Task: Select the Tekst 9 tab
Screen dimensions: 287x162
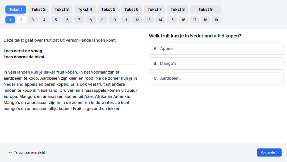Action: (x=205, y=10)
